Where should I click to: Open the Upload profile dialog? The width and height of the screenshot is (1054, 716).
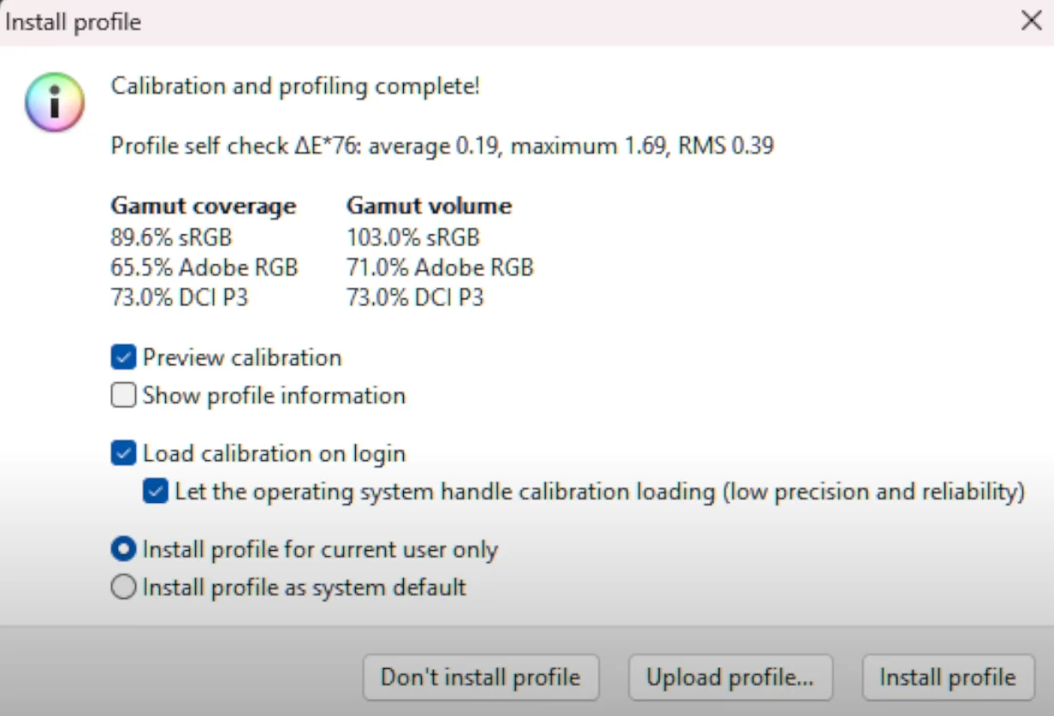click(731, 677)
